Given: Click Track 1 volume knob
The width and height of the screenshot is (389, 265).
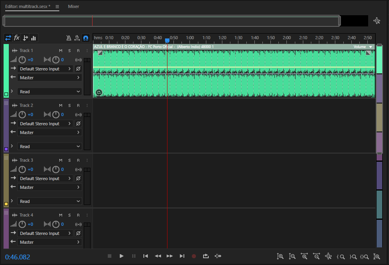Looking at the screenshot, I should pos(22,60).
